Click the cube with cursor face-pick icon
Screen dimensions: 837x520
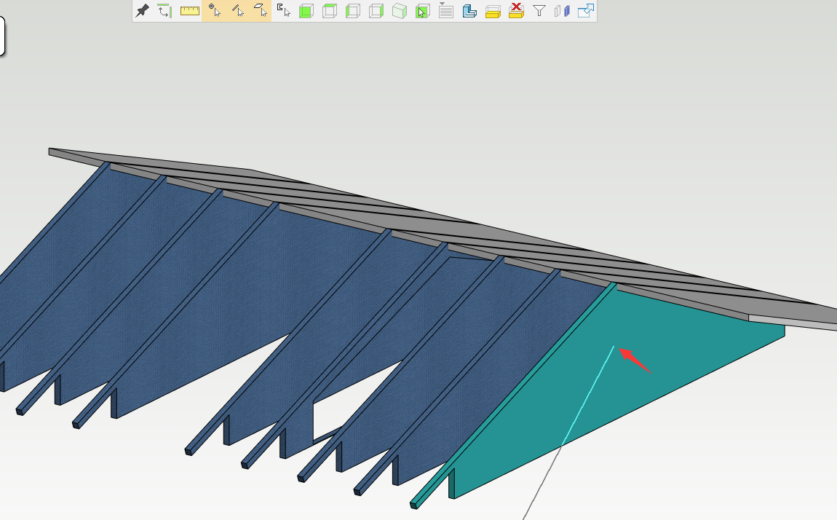pyautogui.click(x=423, y=11)
